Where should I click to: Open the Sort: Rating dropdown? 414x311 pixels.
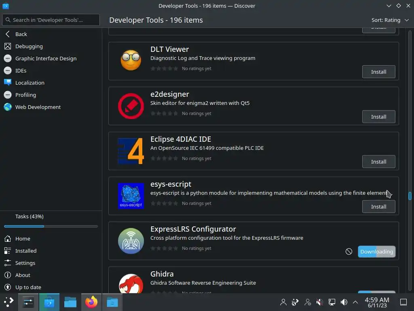click(x=390, y=20)
